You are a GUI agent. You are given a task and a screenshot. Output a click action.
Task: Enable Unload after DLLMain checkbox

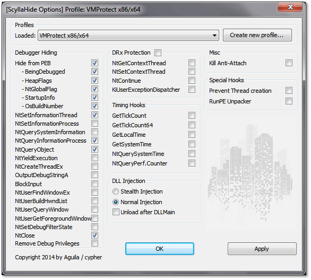[x=116, y=212]
